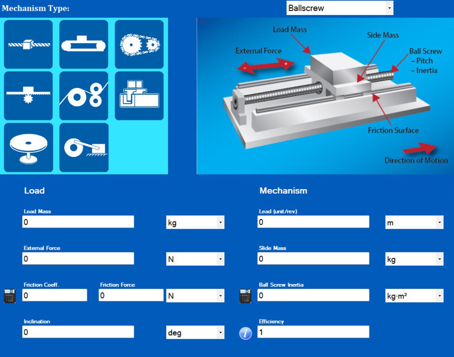
Task: Open the Ball Screw Inertia kg·m² dropdown
Action: (x=414, y=296)
